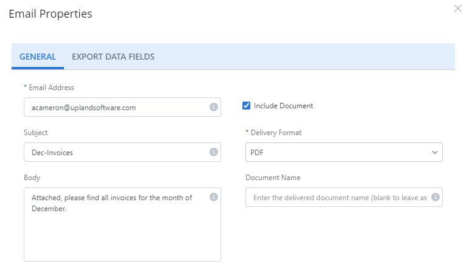Close the Email Properties dialog
469x272 pixels.
click(x=458, y=9)
